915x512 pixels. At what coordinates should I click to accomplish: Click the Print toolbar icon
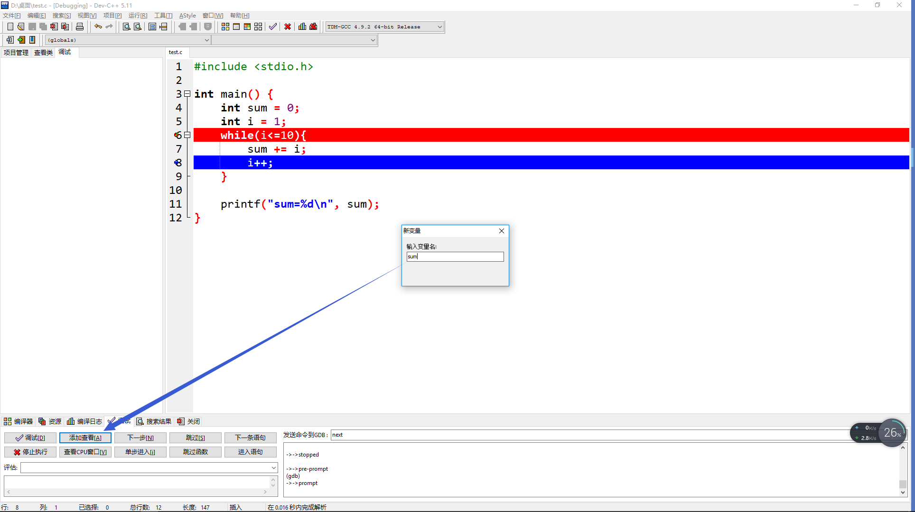click(x=80, y=27)
